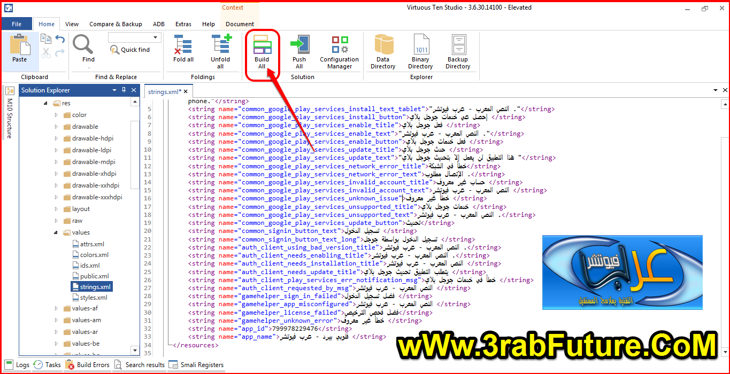This screenshot has width=730, height=374.
Task: Click Unfold all in Foldings
Action: [x=220, y=51]
